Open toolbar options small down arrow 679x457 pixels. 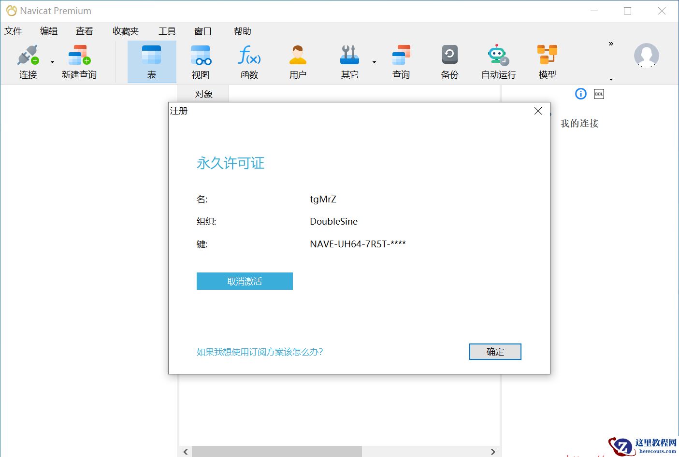point(611,79)
